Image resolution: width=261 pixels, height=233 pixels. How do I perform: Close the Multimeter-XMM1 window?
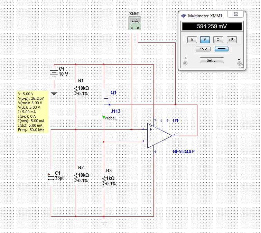[236, 14]
